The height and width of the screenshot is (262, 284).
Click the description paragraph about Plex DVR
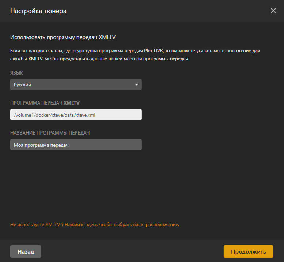point(135,55)
